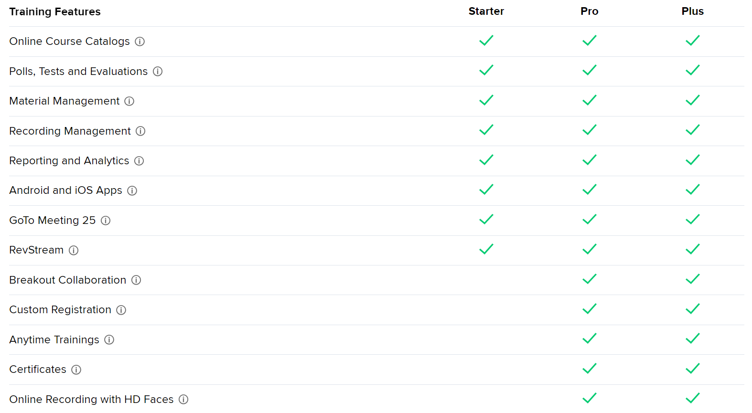Open the Custom Registration info icon
The width and height of the screenshot is (752, 413).
121,310
